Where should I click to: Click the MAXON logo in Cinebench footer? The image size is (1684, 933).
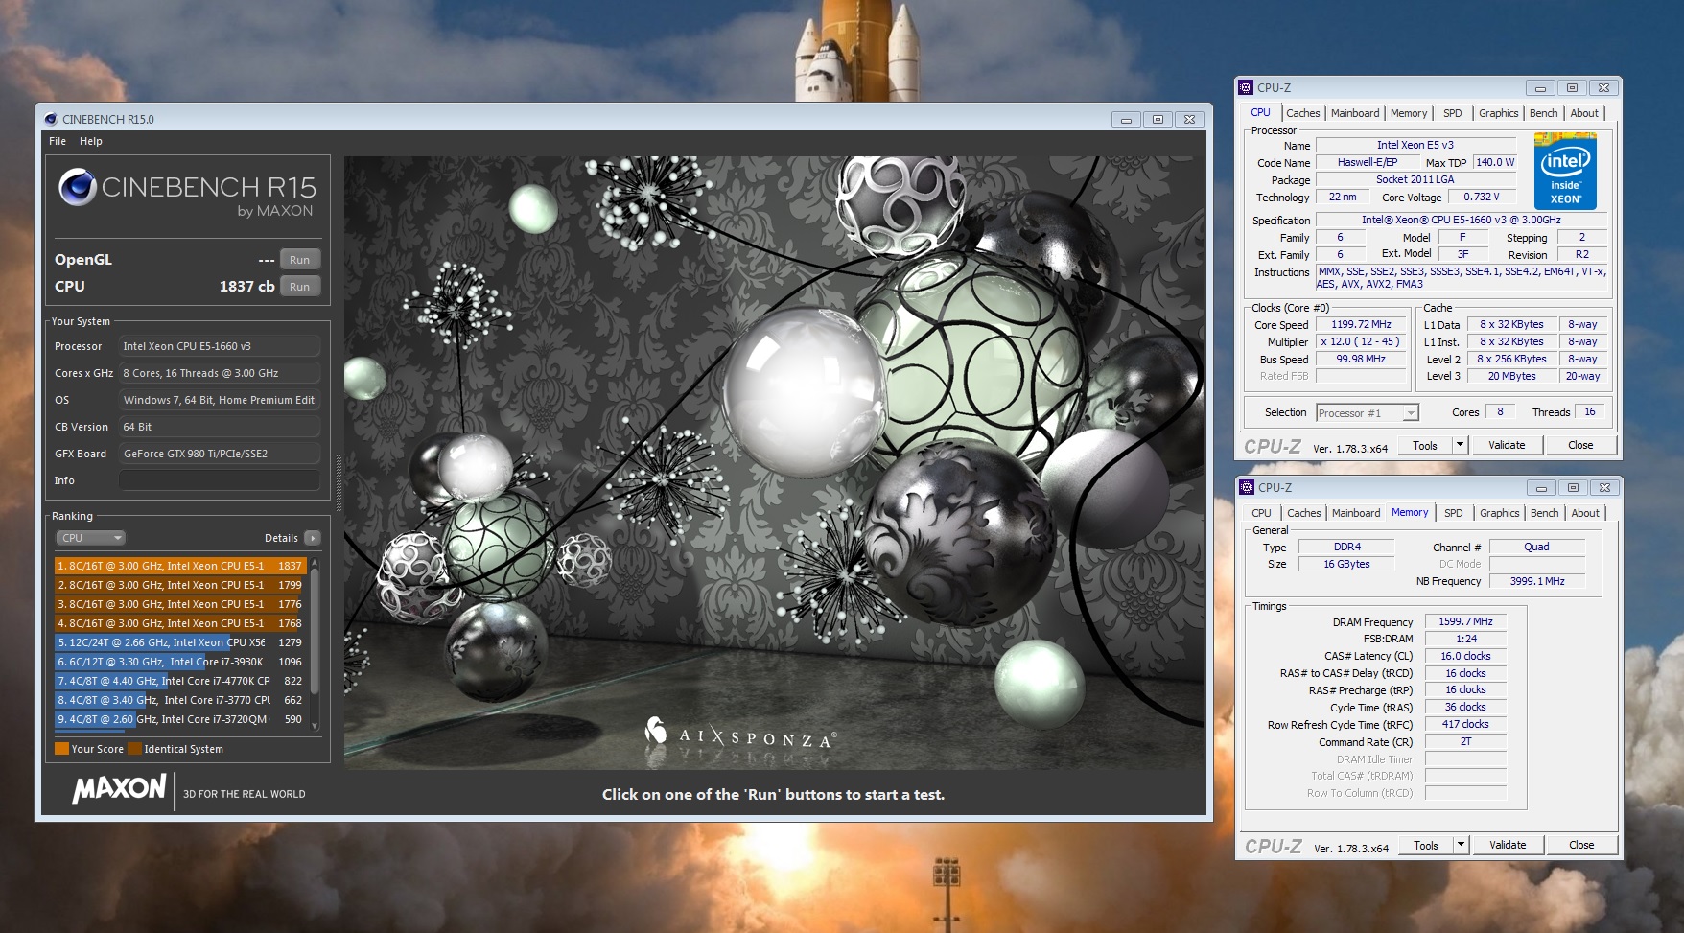click(120, 789)
